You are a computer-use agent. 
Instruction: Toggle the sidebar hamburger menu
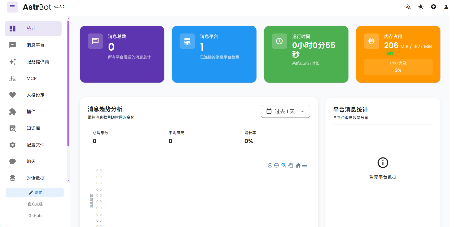[x=12, y=7]
